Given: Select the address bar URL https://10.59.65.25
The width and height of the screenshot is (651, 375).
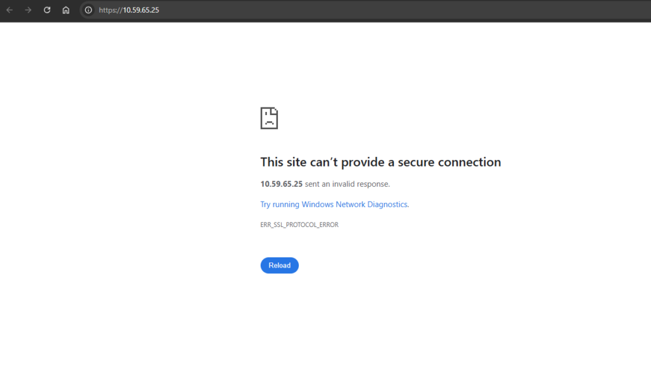Looking at the screenshot, I should pyautogui.click(x=128, y=10).
